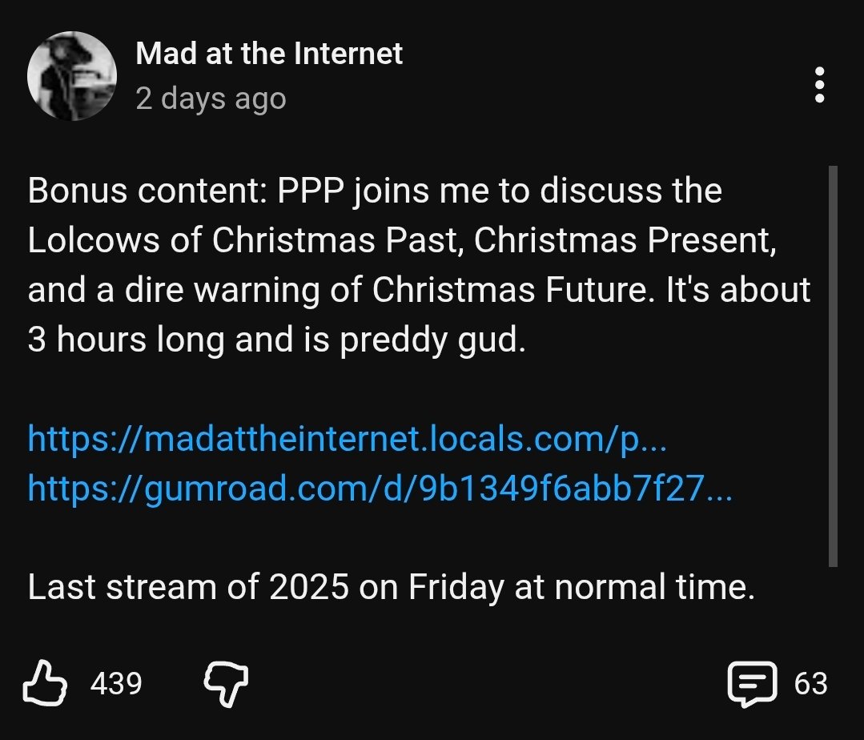This screenshot has width=864, height=740.
Task: Click the Mad at the Internet avatar
Action: (71, 77)
